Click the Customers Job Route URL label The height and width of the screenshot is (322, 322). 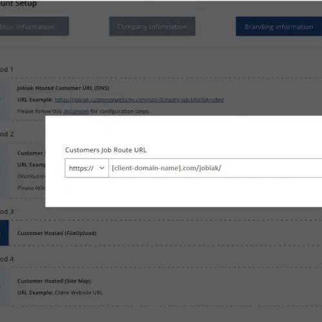click(106, 150)
